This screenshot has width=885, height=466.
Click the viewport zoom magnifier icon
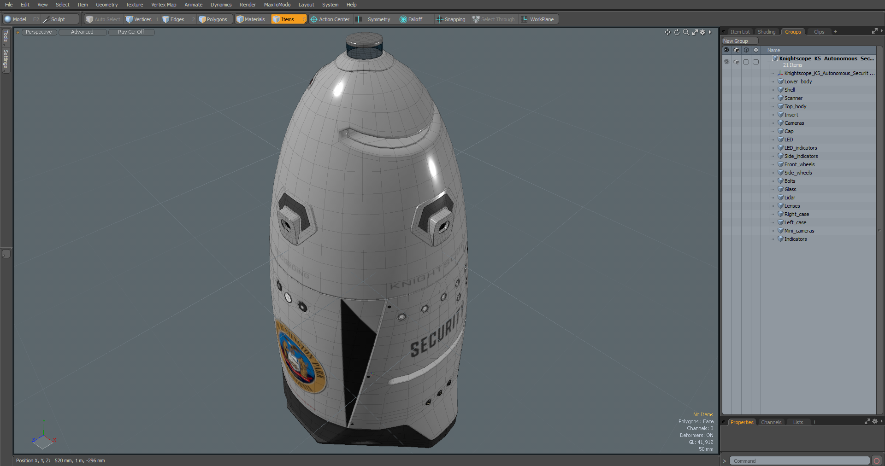[x=686, y=32]
